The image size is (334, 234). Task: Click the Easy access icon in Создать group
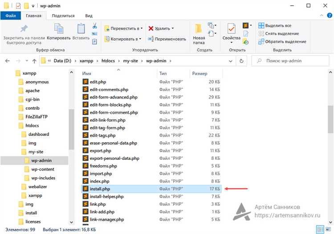tap(211, 34)
